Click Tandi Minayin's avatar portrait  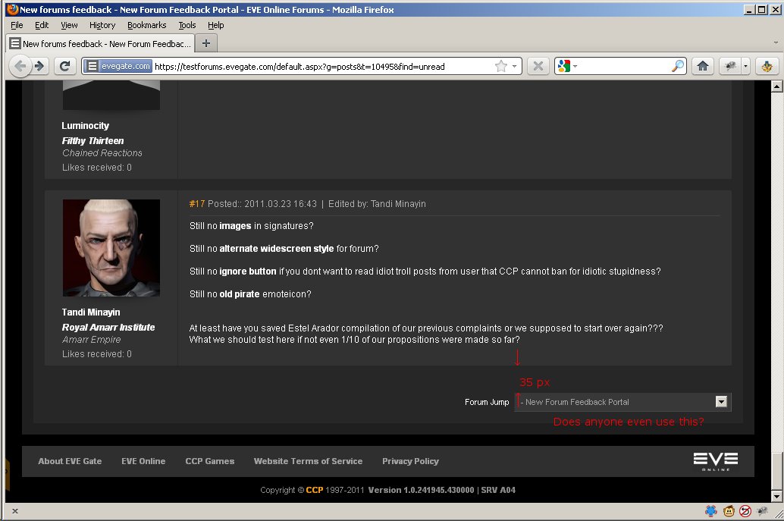111,248
